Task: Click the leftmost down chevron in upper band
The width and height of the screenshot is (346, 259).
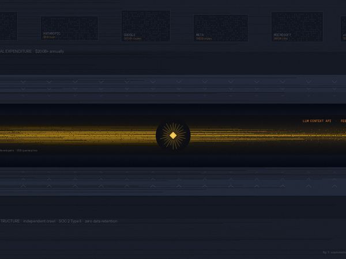Action: [23, 82]
